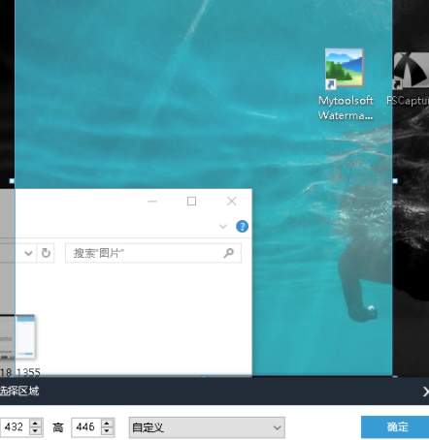429x440 pixels.
Task: Increase the width value 432 spinner
Action: pyautogui.click(x=35, y=423)
